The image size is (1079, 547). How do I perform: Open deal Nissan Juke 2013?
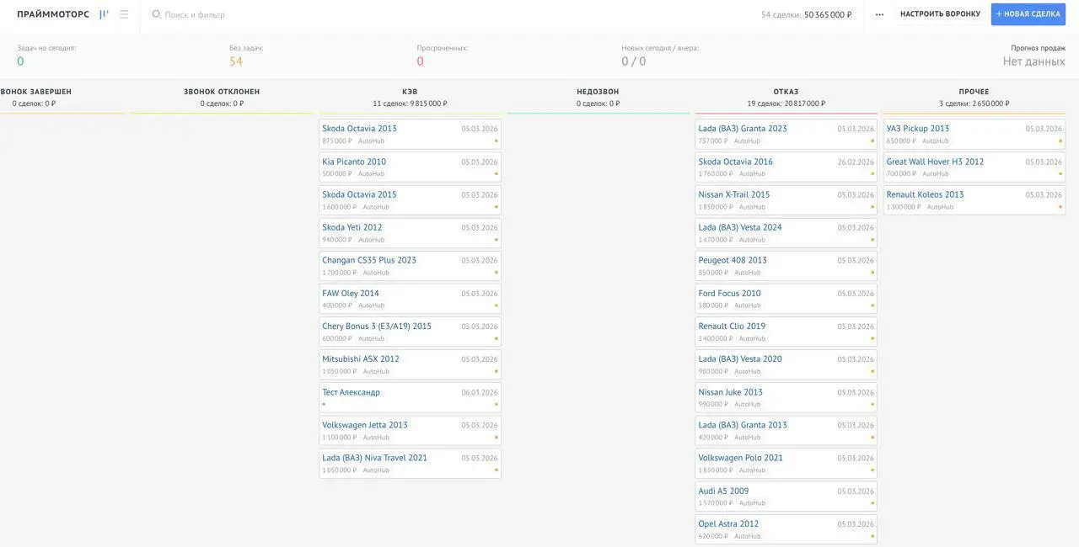pyautogui.click(x=730, y=392)
